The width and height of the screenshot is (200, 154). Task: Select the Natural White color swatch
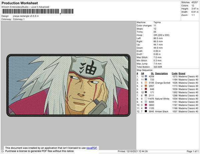tap(146, 99)
